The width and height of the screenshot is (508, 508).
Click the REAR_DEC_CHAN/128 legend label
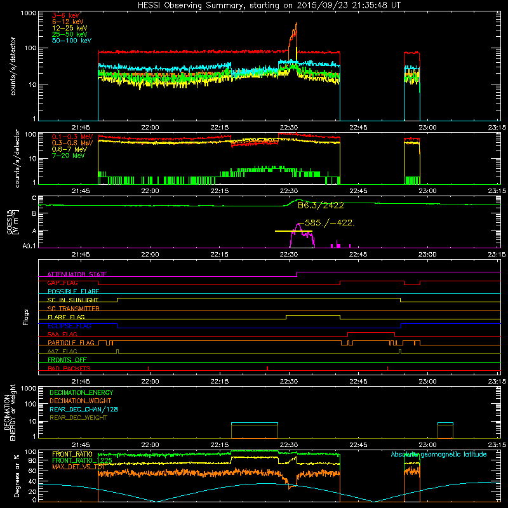pos(84,409)
